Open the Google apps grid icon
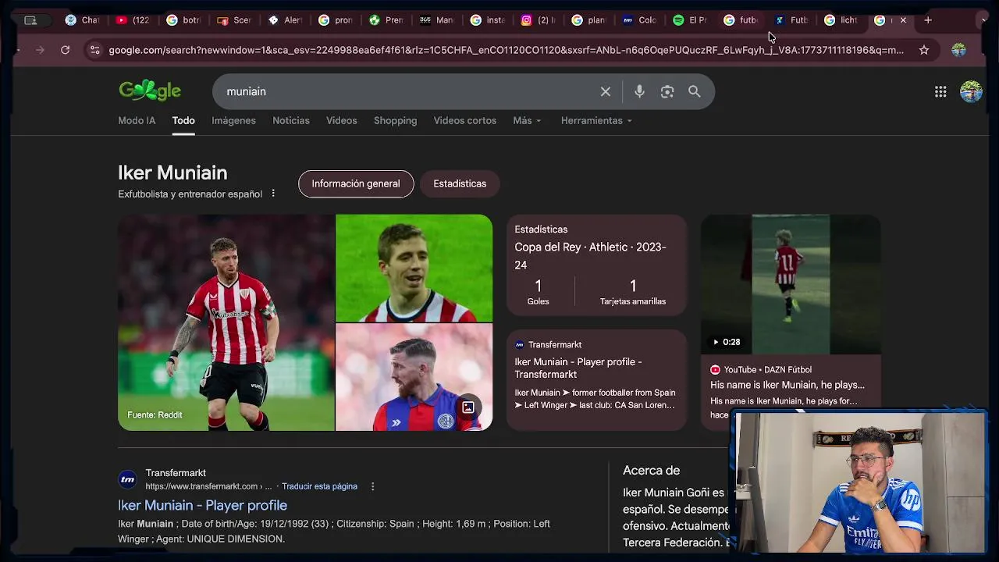This screenshot has width=999, height=562. pos(940,91)
